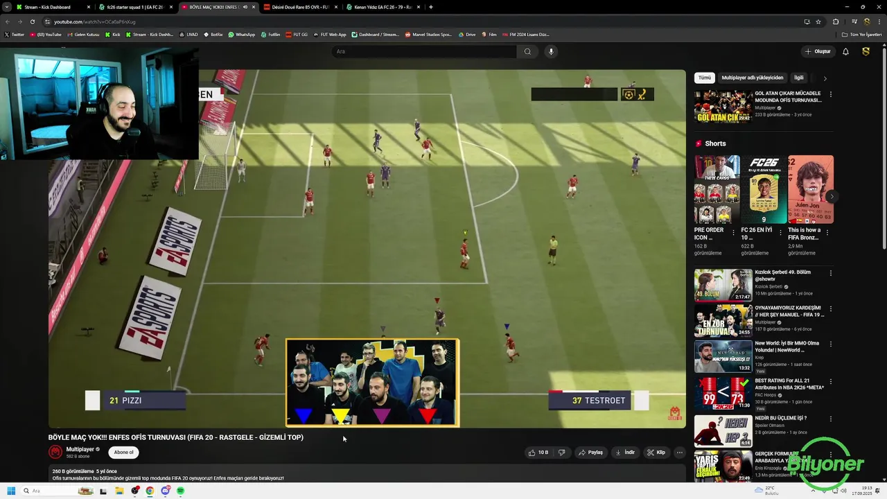Open the Multiplayer channel avatar
The width and height of the screenshot is (887, 499).
(55, 452)
